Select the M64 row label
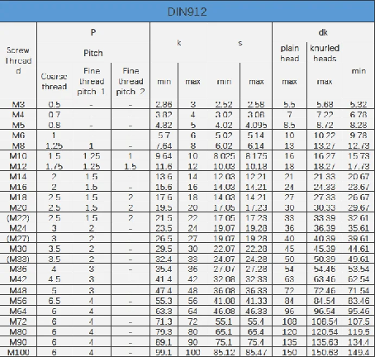Viewport: 375px width, 357px height. tap(18, 312)
